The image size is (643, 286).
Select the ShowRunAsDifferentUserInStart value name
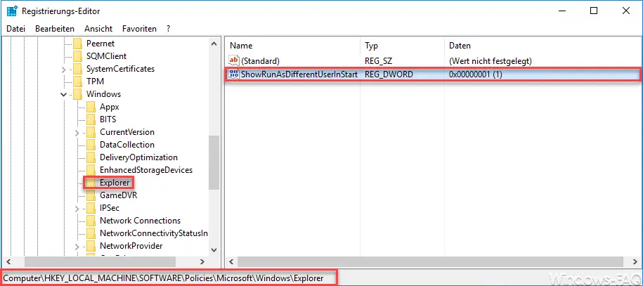[299, 74]
